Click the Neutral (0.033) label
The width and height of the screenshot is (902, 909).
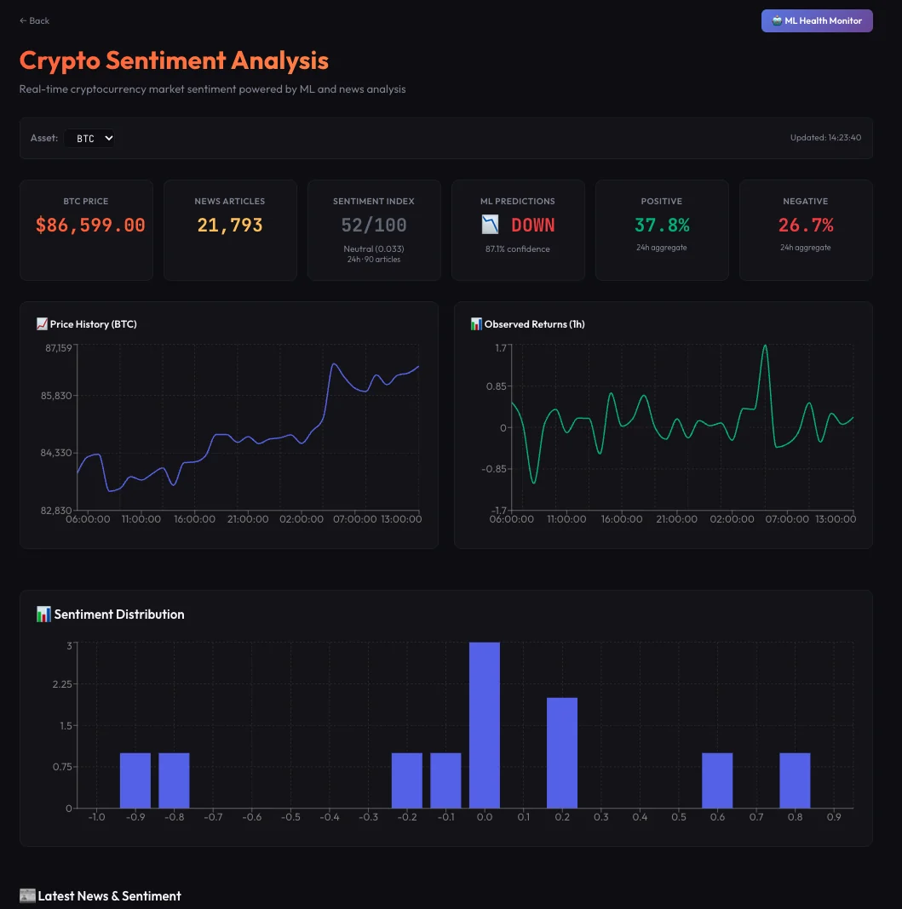[x=374, y=249]
